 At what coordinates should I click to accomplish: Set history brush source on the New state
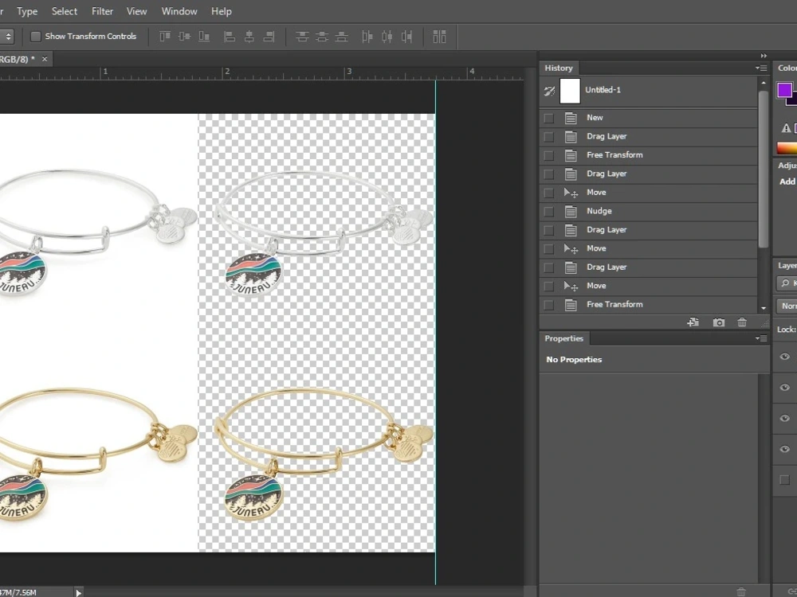point(548,118)
